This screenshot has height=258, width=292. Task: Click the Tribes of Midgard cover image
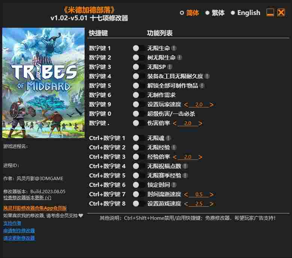[43, 83]
